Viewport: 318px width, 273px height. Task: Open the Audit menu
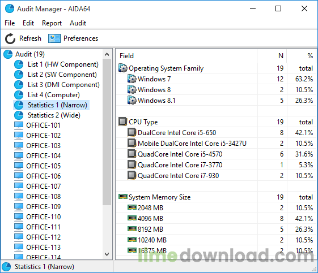(78, 23)
